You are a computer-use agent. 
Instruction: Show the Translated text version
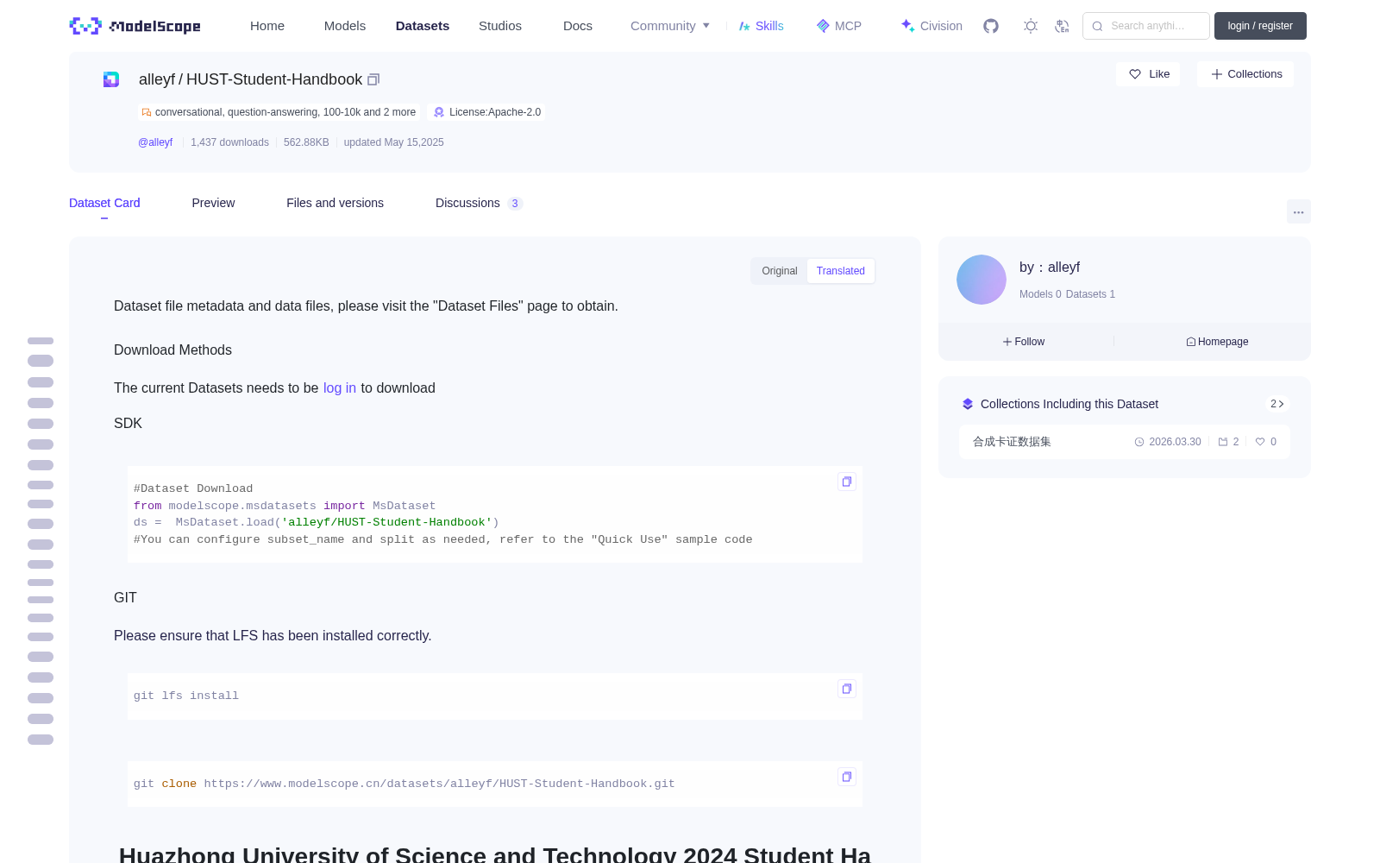tap(841, 271)
